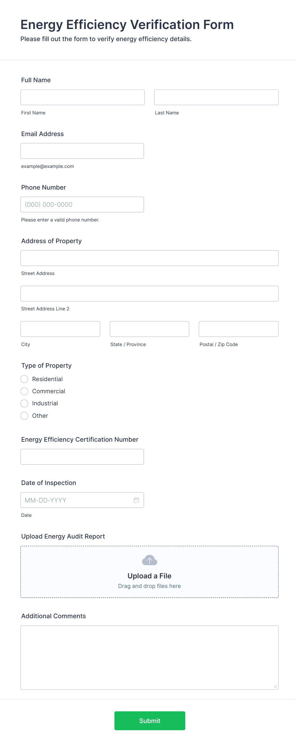This screenshot has height=746, width=296.
Task: Click into the Last Name field
Action: 216,97
